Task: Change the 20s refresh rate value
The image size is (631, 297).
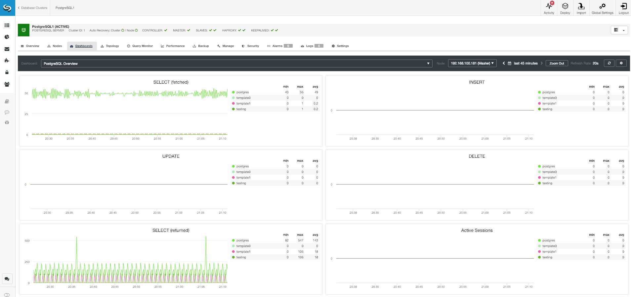Action: click(596, 64)
